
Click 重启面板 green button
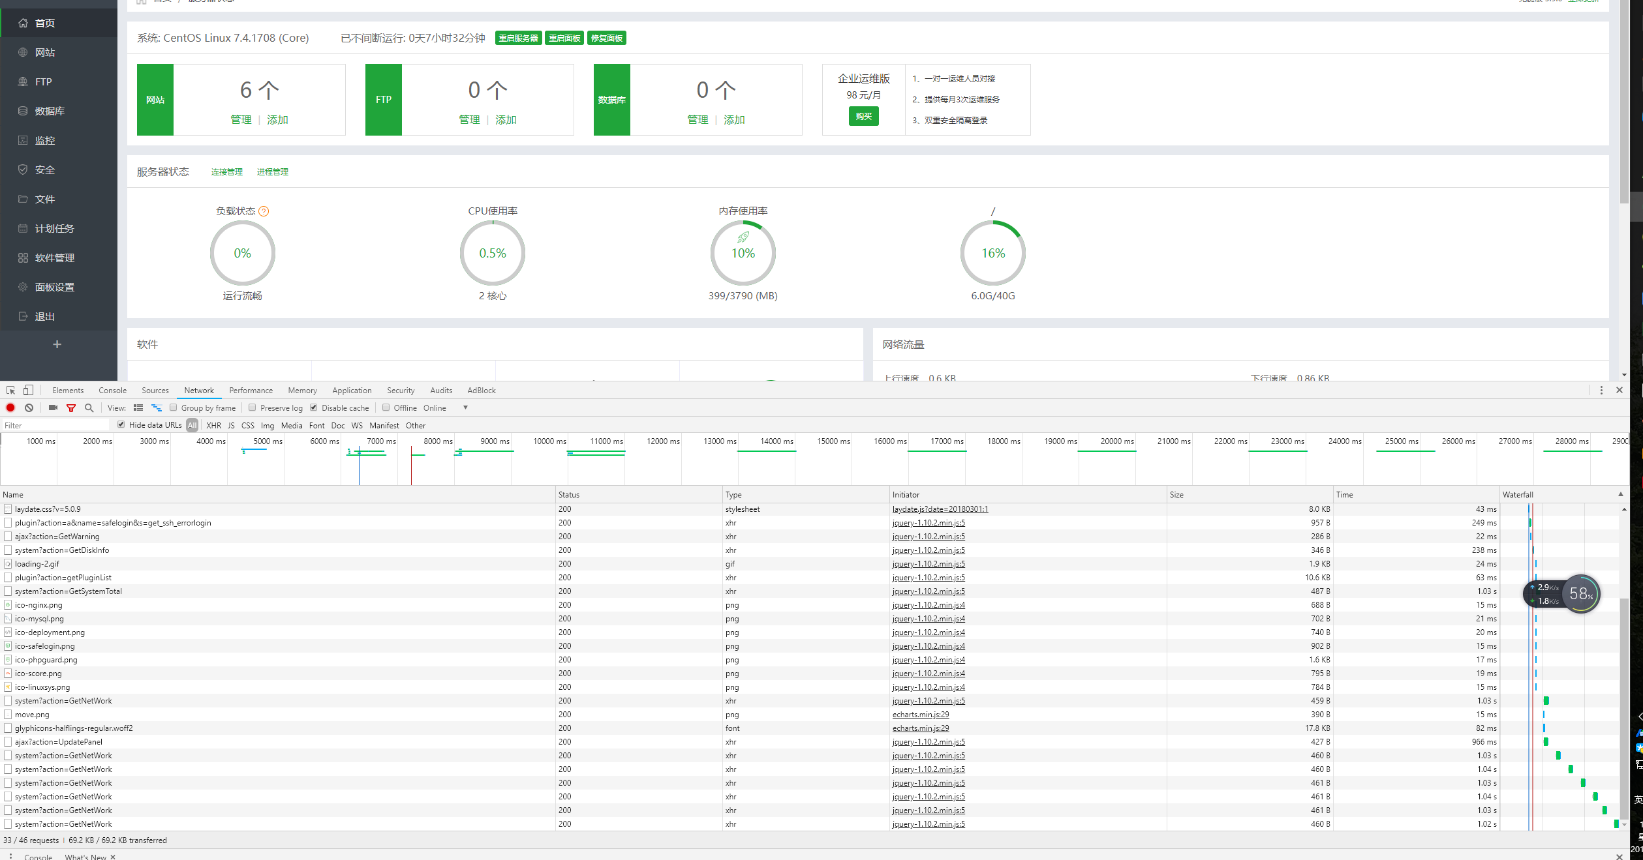pos(565,38)
